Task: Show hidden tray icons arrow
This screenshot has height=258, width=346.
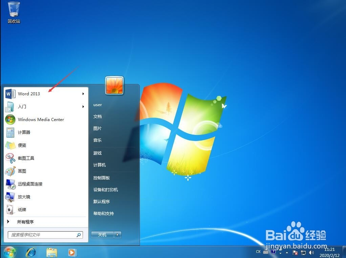Action: [x=287, y=252]
